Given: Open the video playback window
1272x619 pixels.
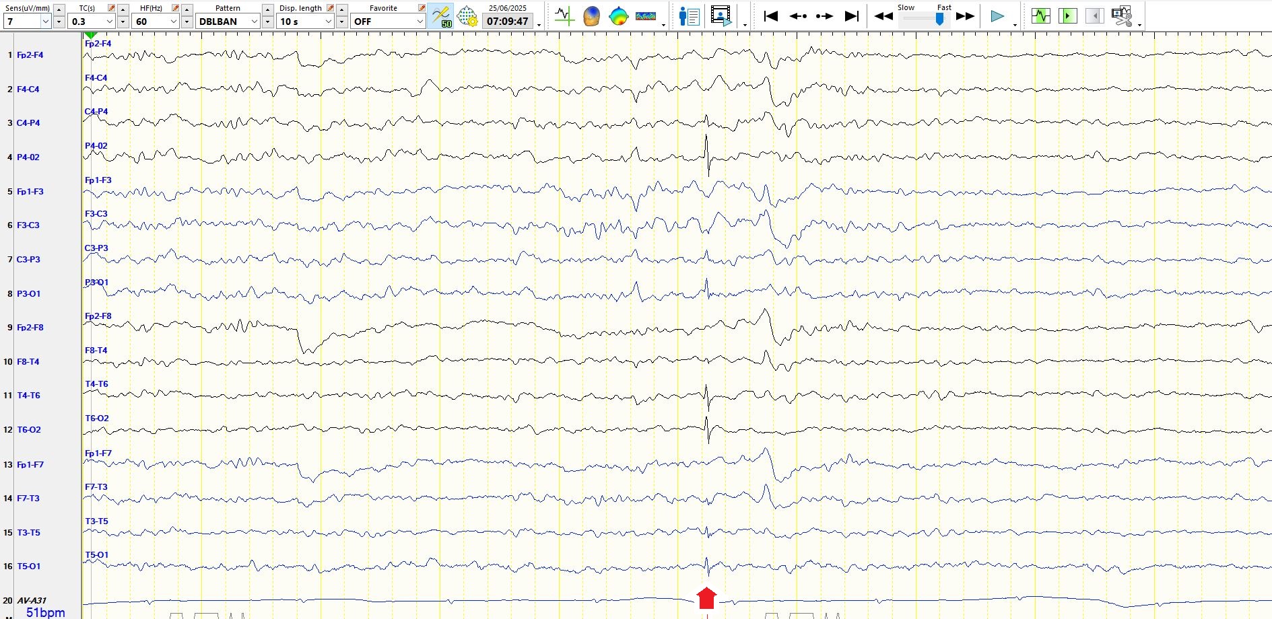Looking at the screenshot, I should pos(721,15).
